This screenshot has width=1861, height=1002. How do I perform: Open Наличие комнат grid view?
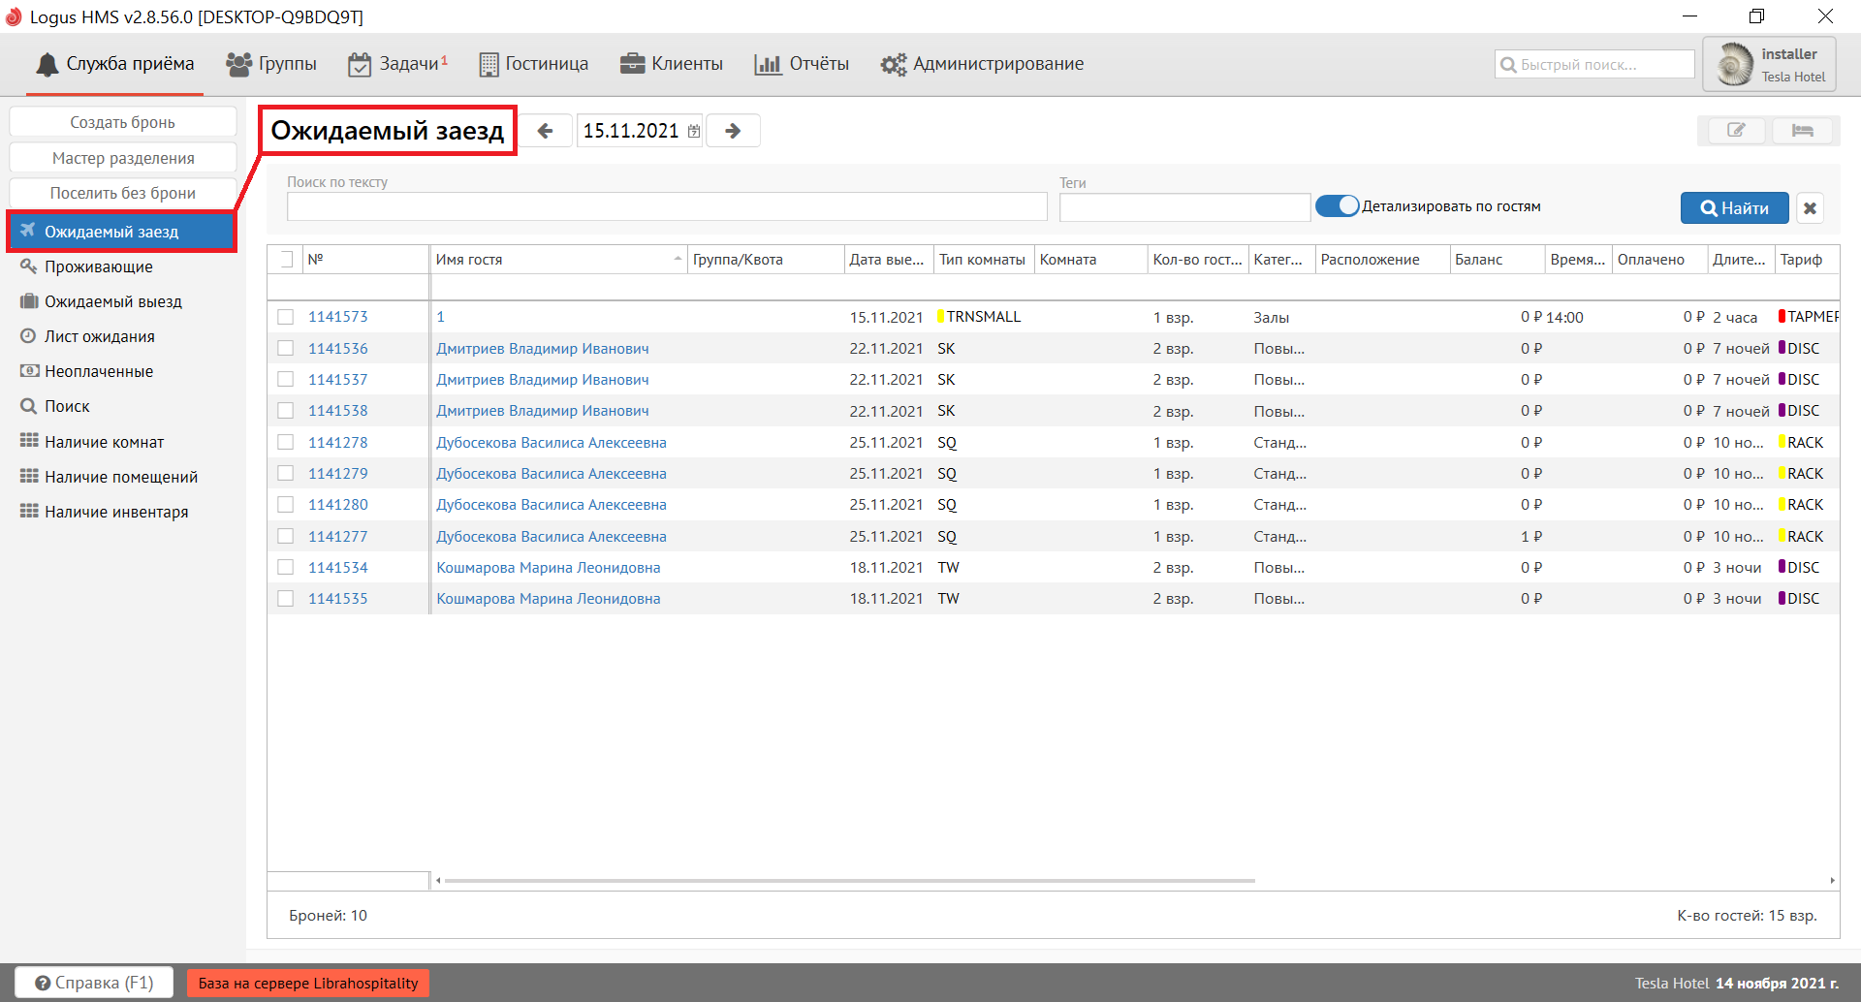pyautogui.click(x=104, y=442)
